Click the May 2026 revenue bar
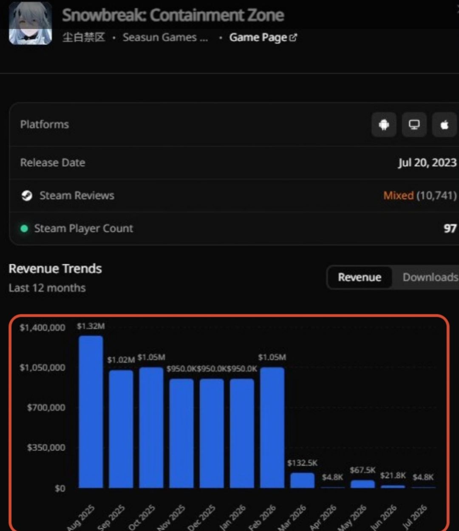The width and height of the screenshot is (459, 531). [363, 484]
